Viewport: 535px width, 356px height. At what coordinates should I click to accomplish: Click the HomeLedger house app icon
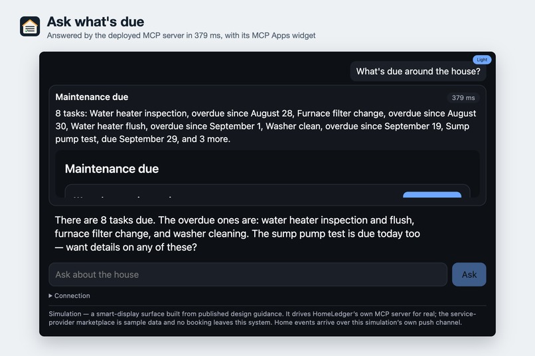pos(30,27)
